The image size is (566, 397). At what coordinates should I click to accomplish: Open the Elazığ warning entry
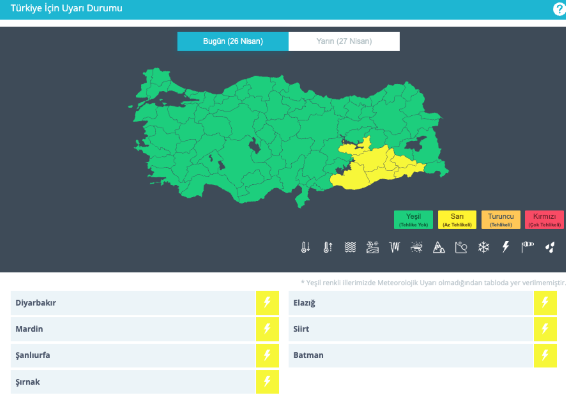pos(411,303)
